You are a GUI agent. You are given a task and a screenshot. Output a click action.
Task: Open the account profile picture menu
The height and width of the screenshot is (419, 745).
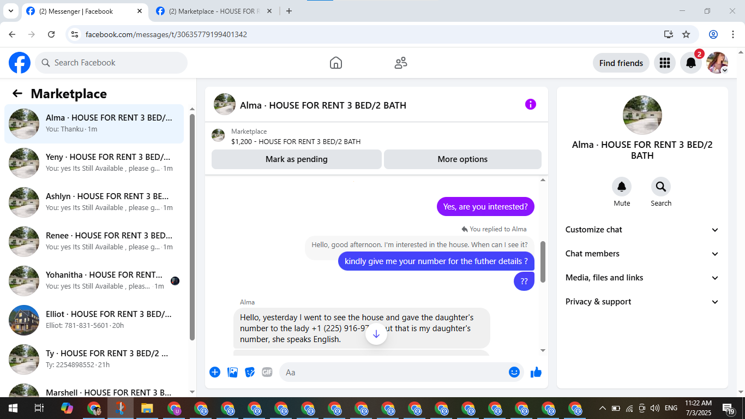click(717, 63)
